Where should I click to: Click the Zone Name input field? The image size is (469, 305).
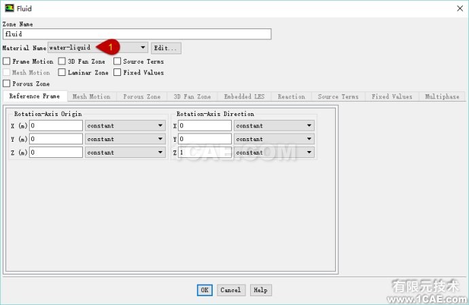(x=137, y=34)
